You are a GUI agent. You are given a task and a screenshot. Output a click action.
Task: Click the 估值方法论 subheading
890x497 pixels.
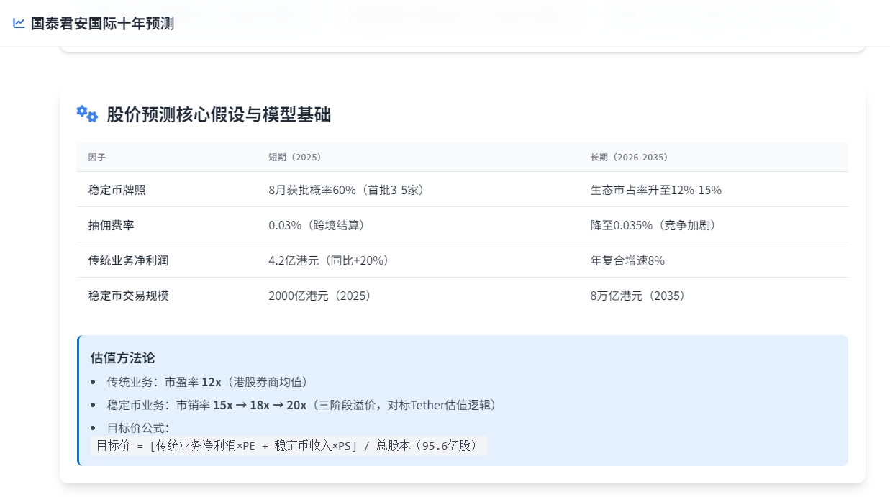coord(122,357)
